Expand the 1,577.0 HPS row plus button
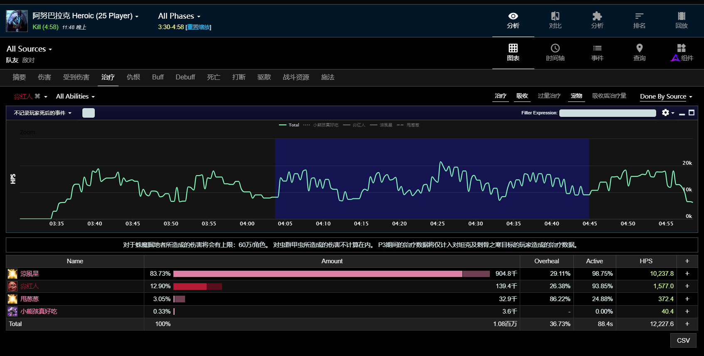Image resolution: width=704 pixels, height=356 pixels. coord(687,286)
